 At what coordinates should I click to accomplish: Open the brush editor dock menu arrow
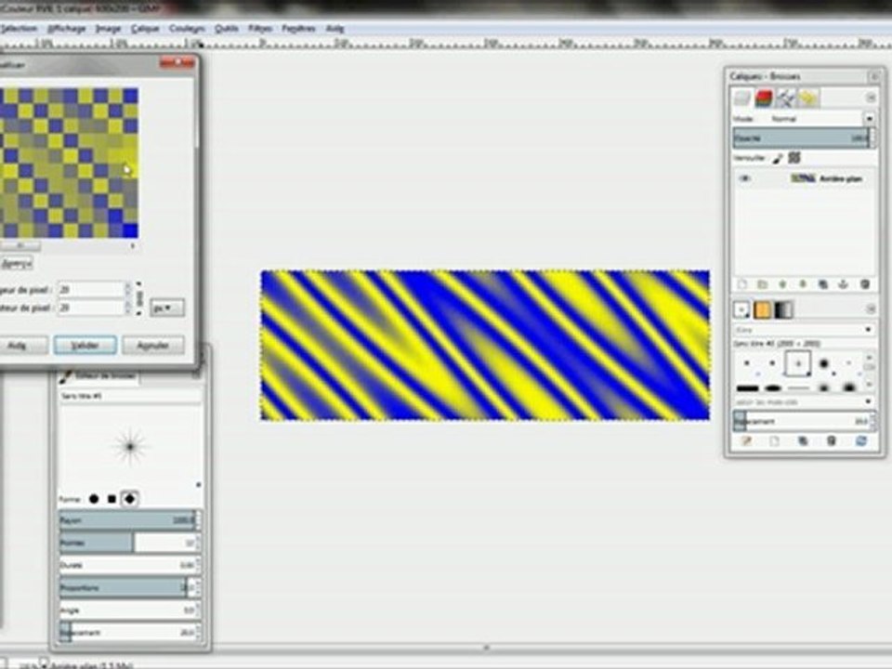tap(195, 375)
